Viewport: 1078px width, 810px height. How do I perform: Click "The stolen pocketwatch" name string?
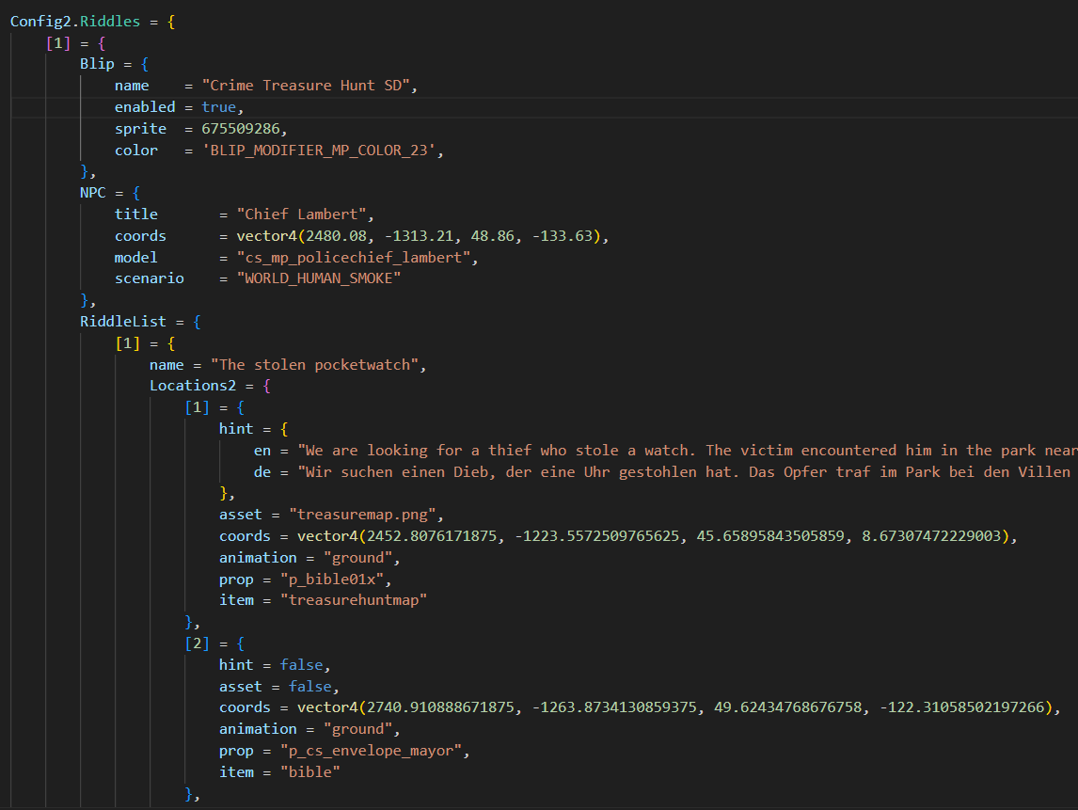pyautogui.click(x=315, y=364)
